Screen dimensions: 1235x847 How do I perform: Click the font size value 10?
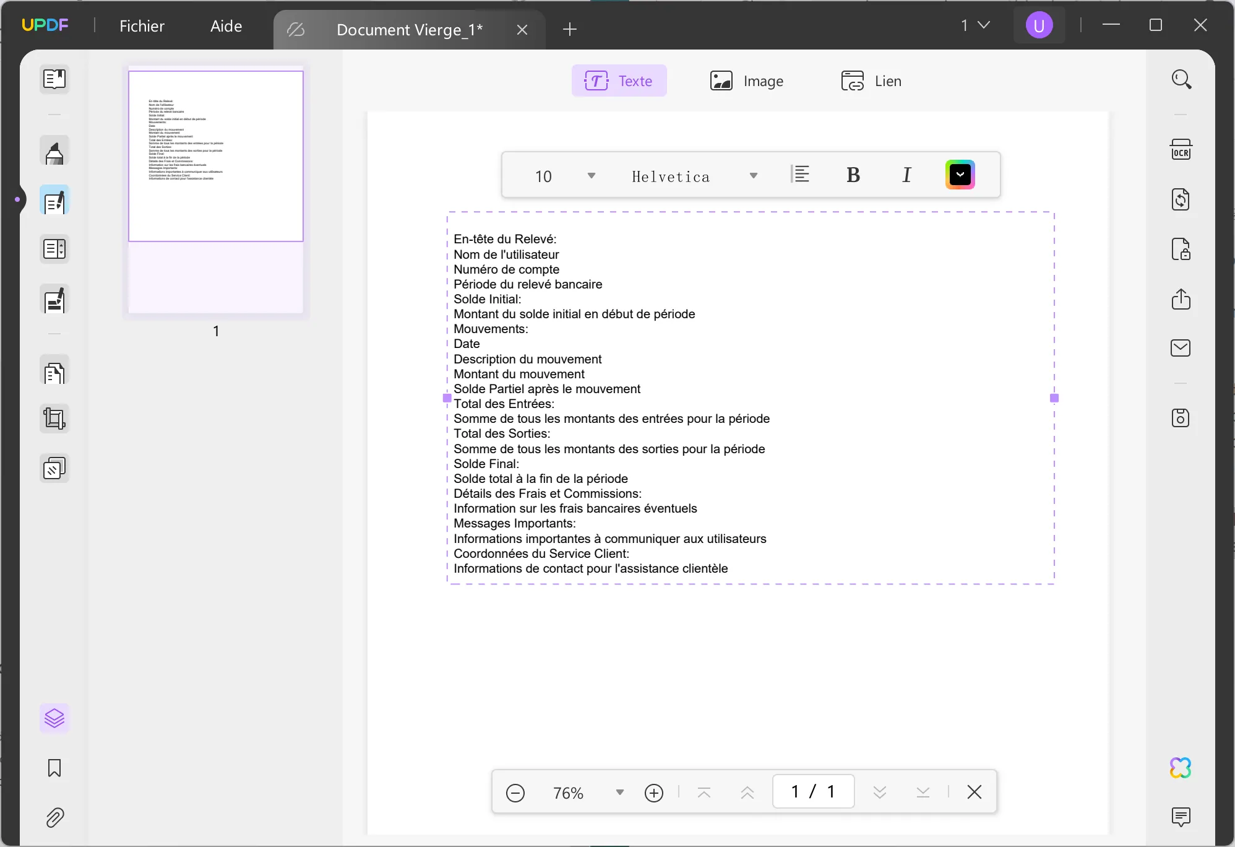(x=543, y=176)
